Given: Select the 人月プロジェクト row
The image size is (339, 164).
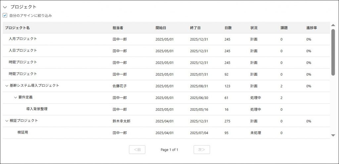Looking at the screenshot, I should pyautogui.click(x=166, y=39).
